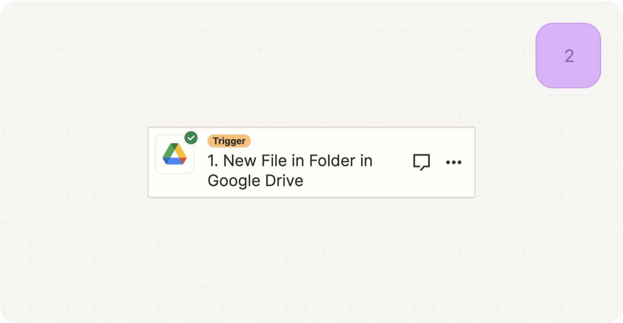Click the words New File in title
Viewport: 623px width, 323px height.
[255, 161]
